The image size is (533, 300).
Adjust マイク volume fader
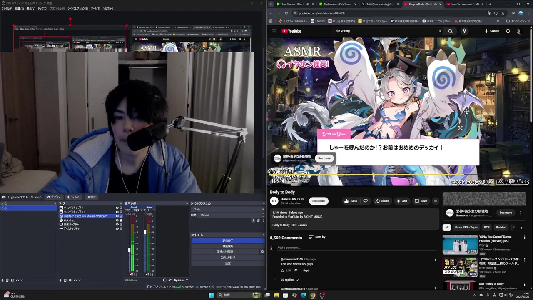click(145, 232)
